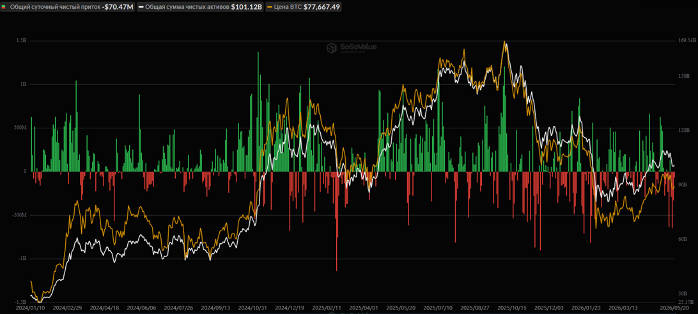Click the SoSoValue watermark text
This screenshot has width=698, height=314.
(x=358, y=46)
